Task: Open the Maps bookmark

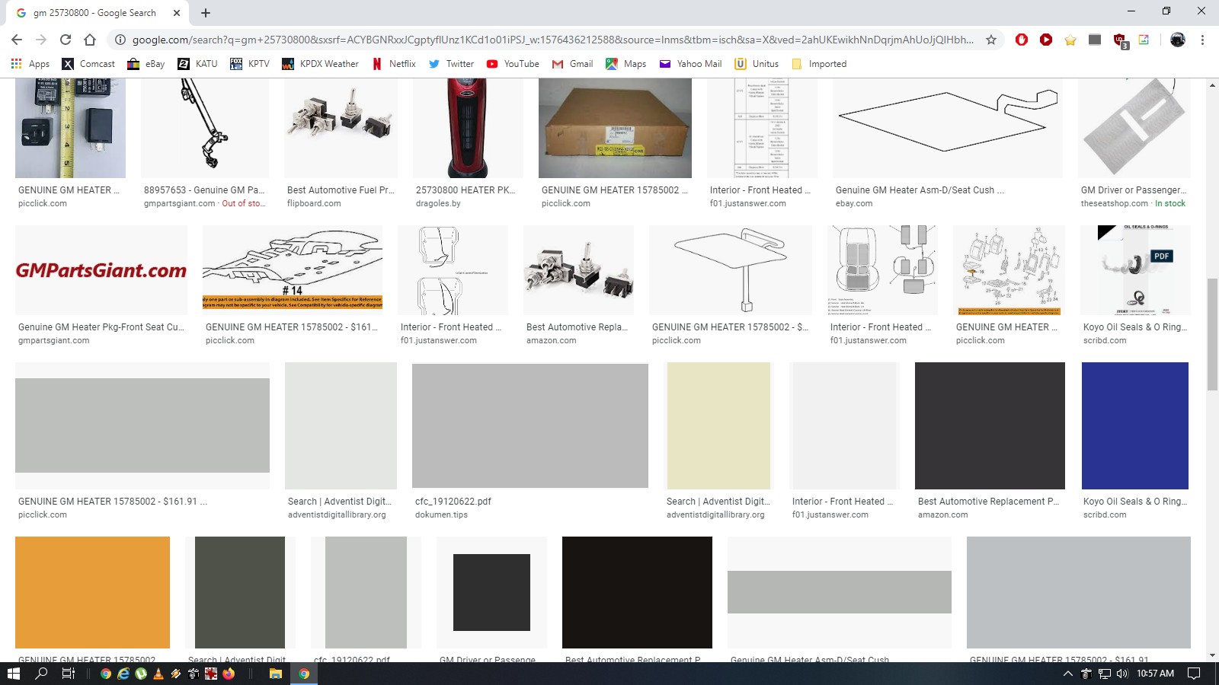Action: [626, 64]
